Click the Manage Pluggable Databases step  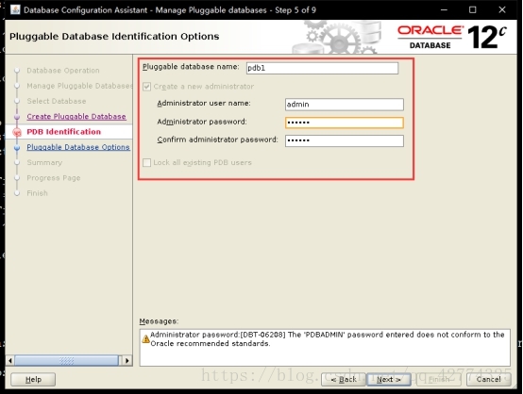click(79, 86)
